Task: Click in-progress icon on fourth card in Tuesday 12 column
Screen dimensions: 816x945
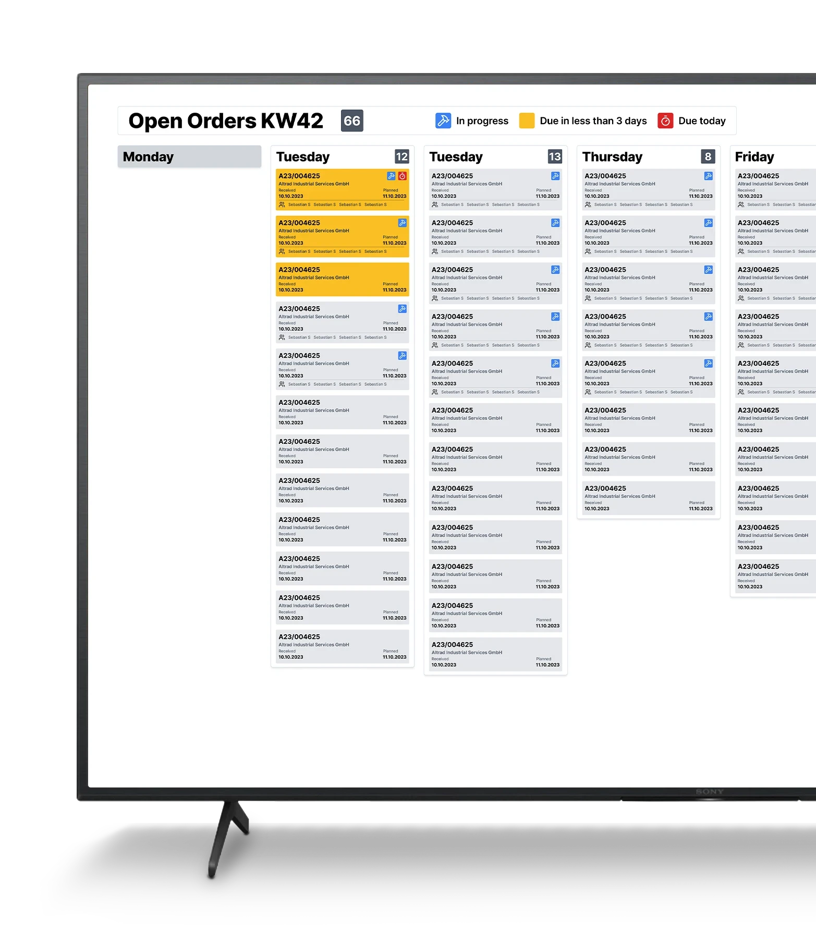Action: tap(403, 309)
